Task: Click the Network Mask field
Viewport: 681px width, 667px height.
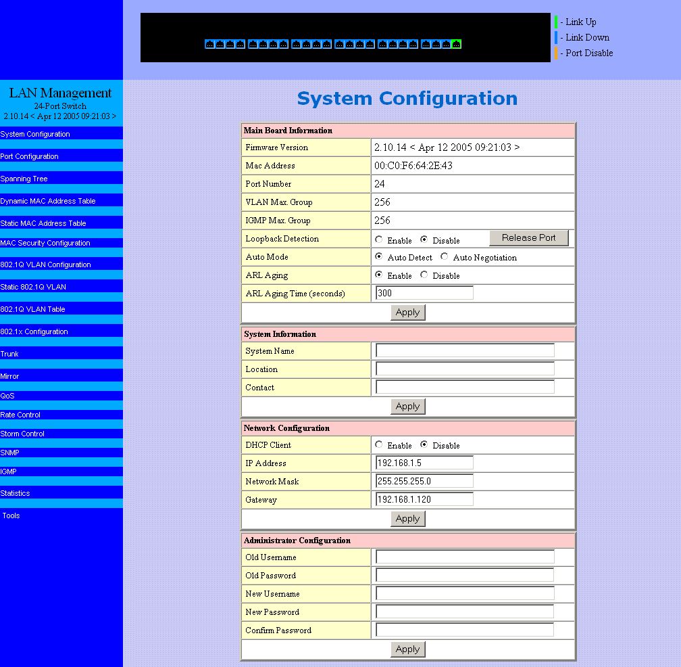Action: pos(424,481)
